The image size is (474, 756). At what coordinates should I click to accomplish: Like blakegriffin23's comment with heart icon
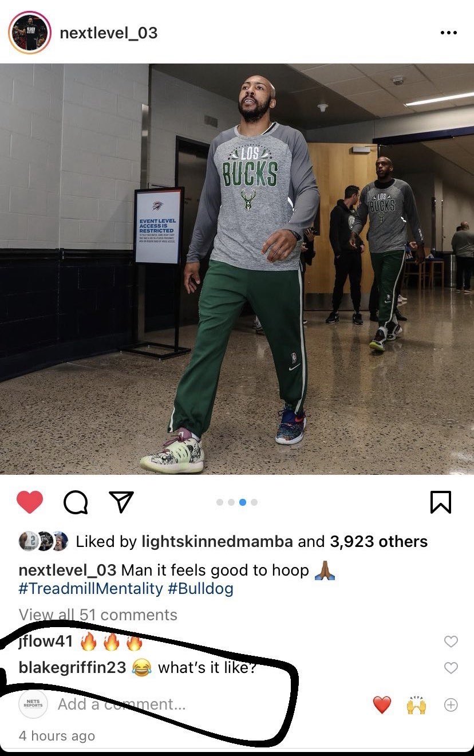point(451,668)
